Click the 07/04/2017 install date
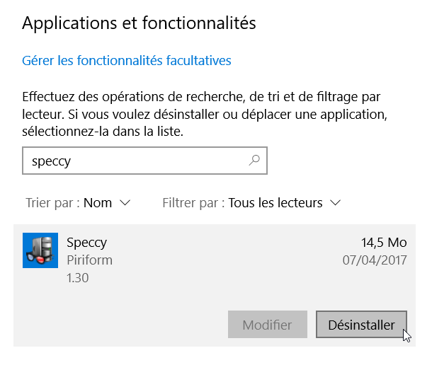This screenshot has height=365, width=432. click(x=375, y=260)
